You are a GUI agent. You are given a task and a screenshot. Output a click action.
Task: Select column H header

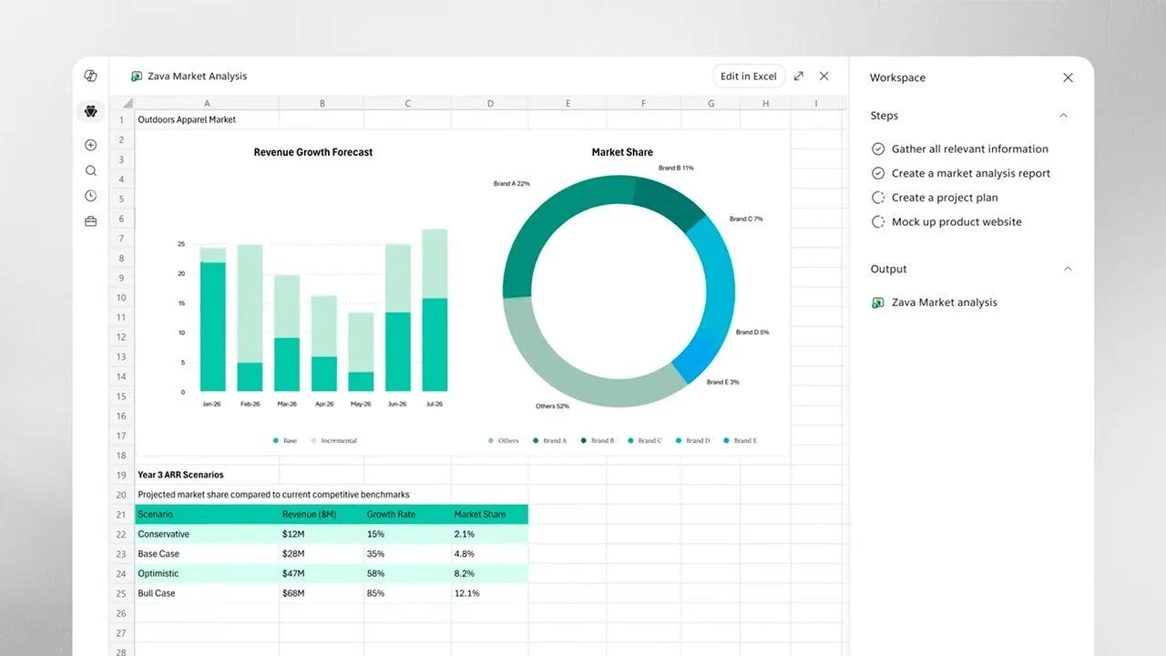tap(765, 103)
